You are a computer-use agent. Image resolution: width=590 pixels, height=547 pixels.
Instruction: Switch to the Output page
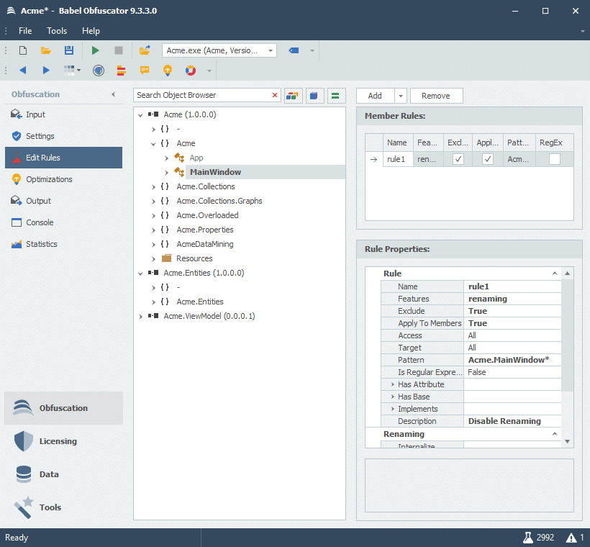tap(63, 201)
